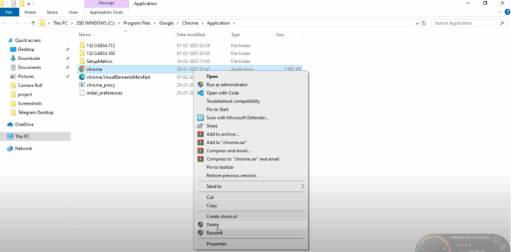Click the Downloads arrow icon in sidebar
The height and width of the screenshot is (252, 511).
pos(13,59)
